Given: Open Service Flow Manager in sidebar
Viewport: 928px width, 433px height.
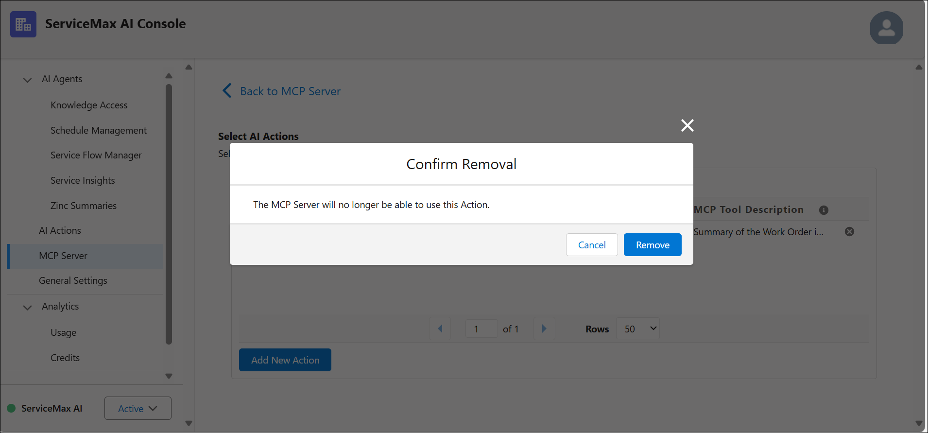Looking at the screenshot, I should (96, 155).
